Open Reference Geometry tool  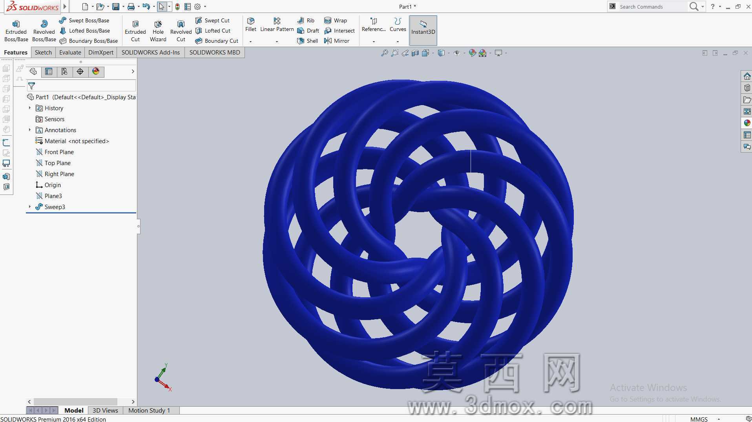pyautogui.click(x=374, y=24)
